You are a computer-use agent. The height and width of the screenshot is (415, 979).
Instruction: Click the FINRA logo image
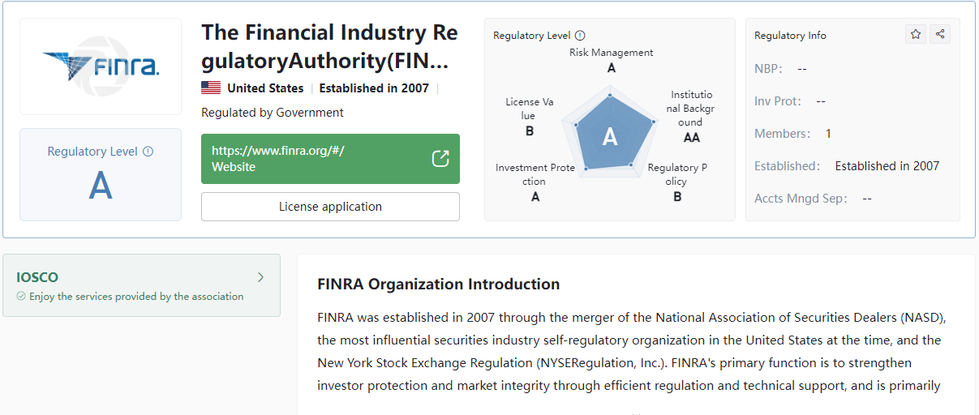[x=101, y=66]
